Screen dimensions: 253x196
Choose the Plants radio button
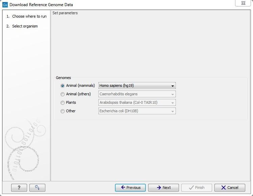tap(63, 103)
